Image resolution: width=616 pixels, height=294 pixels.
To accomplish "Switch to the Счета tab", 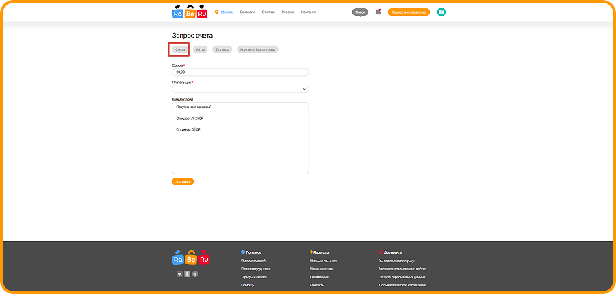I will 180,49.
